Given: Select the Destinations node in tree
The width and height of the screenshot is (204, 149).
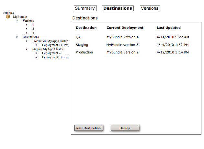Looking at the screenshot, I should click(30, 37).
